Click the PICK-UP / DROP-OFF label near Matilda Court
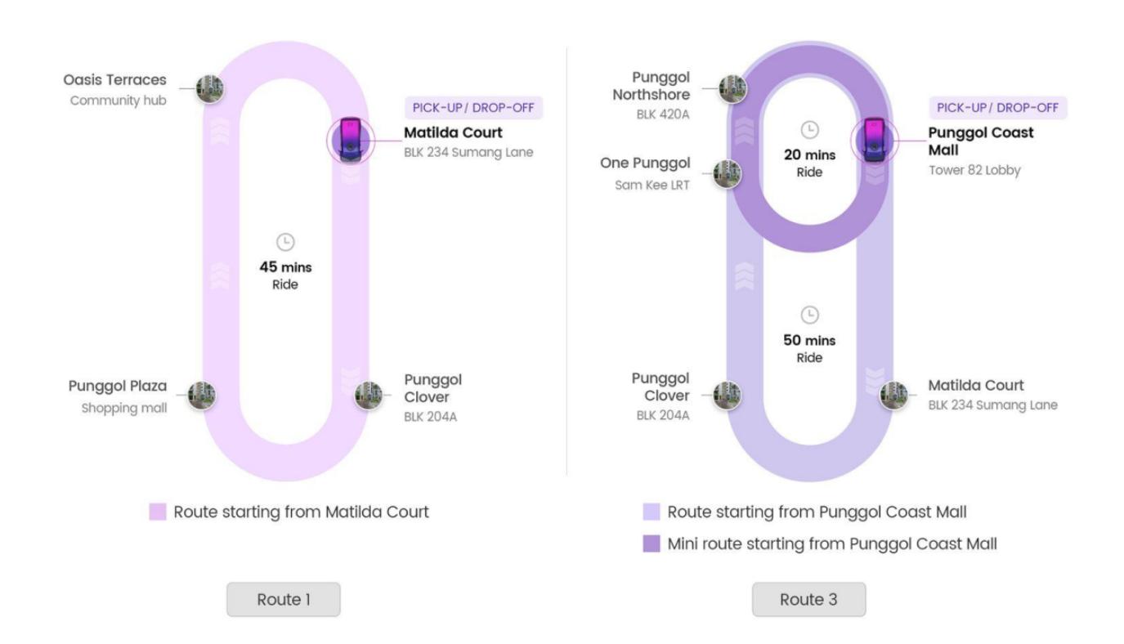Screen dimensions: 1124x644 tap(473, 109)
